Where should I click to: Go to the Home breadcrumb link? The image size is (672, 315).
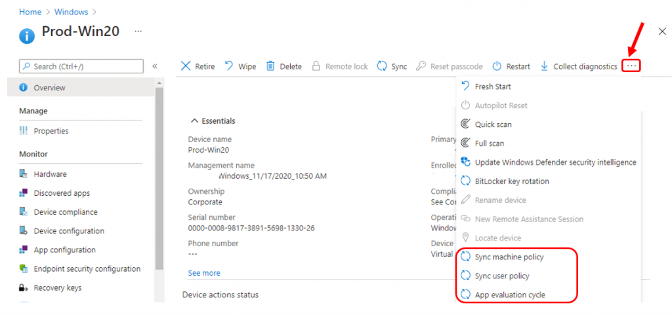pos(30,12)
